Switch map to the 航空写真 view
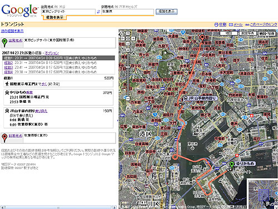This screenshot has width=278, height=209. coord(247,33)
